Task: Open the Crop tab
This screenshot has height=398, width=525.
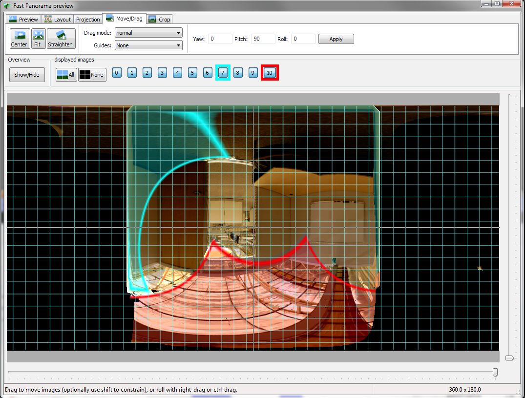Action: (159, 20)
